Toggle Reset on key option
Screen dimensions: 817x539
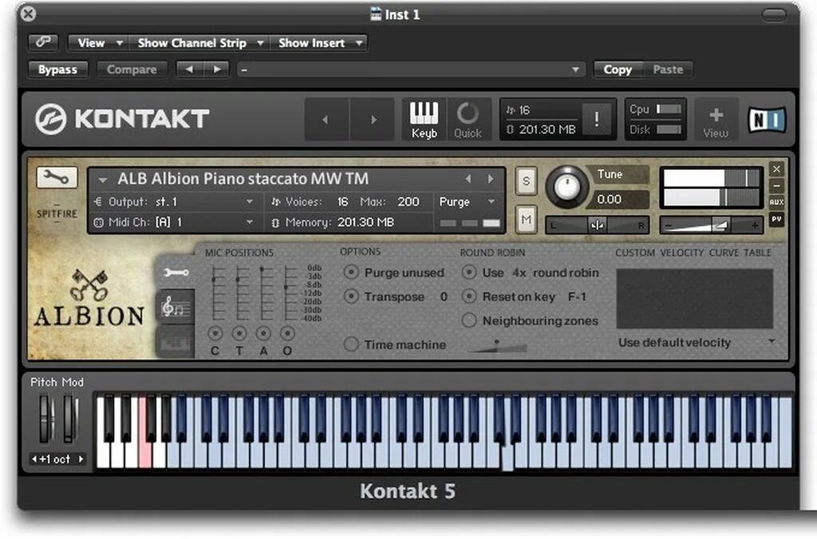(x=469, y=296)
